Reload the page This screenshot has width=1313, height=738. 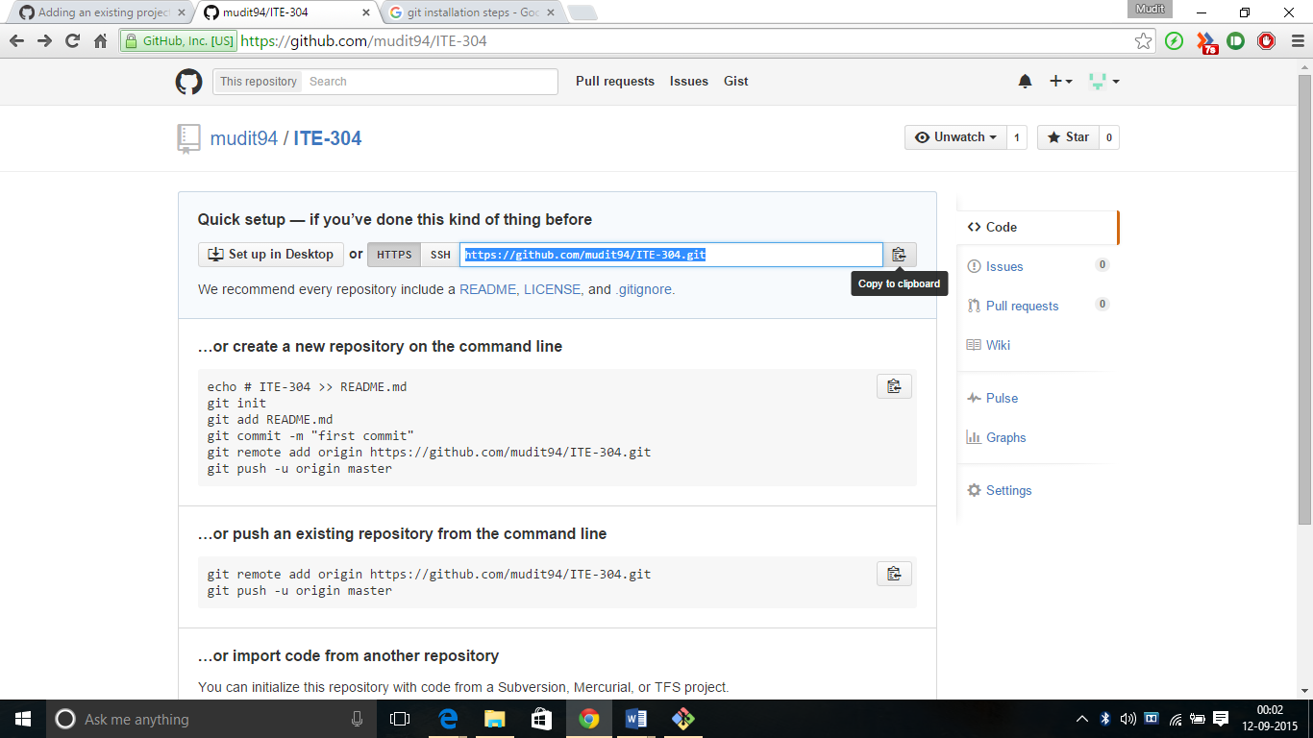pyautogui.click(x=72, y=41)
